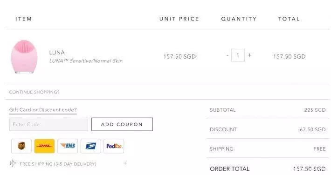Viewport: 331px width, 175px height.
Task: Increase quantity with the plus button
Action: (x=249, y=55)
